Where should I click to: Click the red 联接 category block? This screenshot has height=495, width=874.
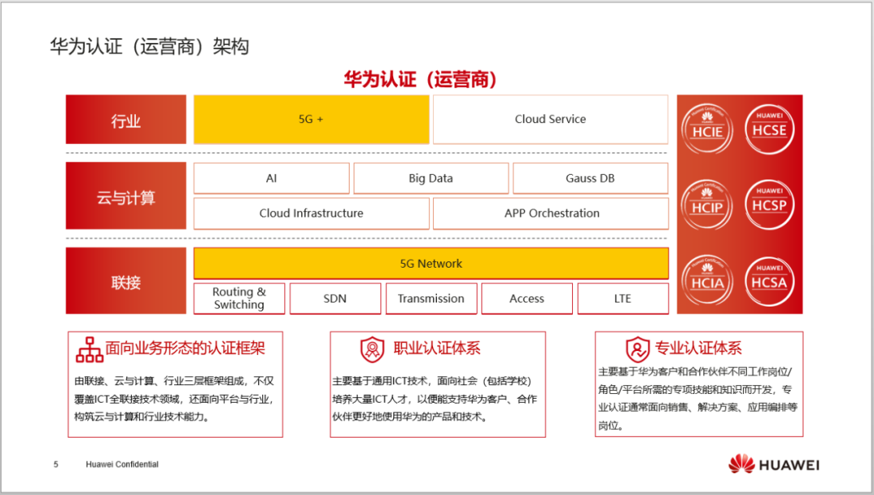[126, 281]
